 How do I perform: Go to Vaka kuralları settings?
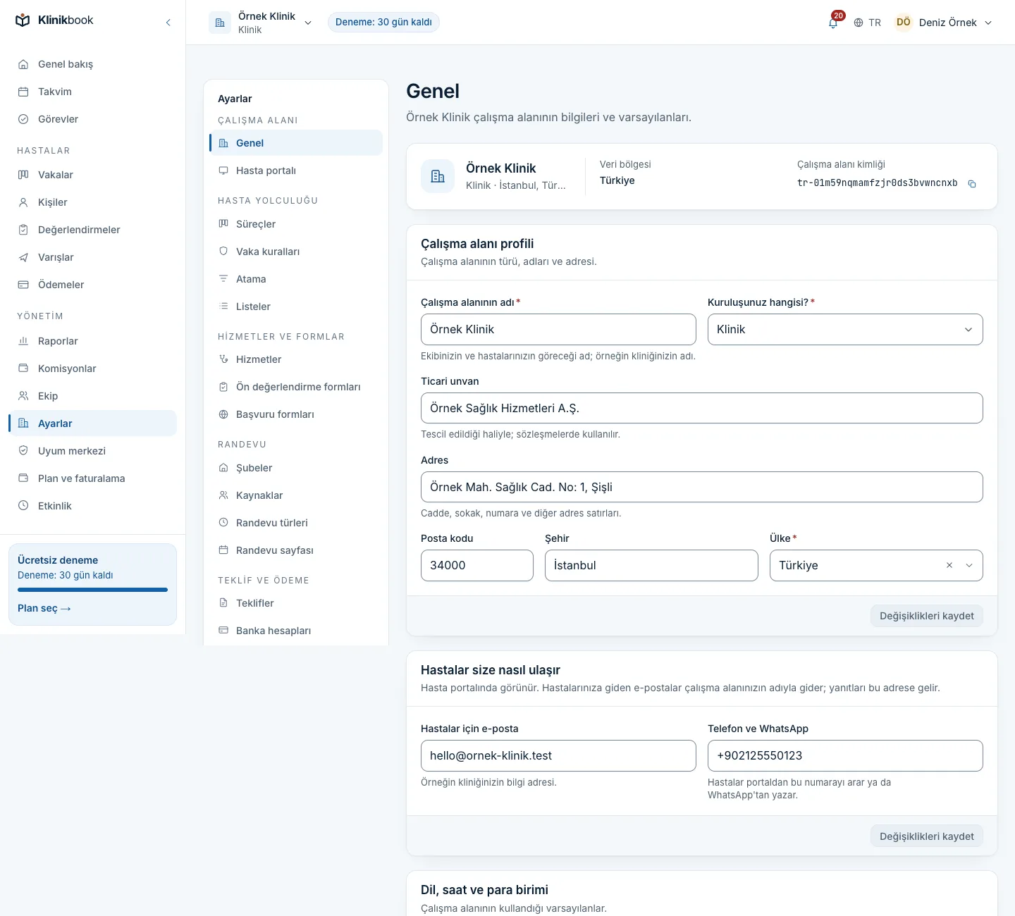pyautogui.click(x=296, y=252)
